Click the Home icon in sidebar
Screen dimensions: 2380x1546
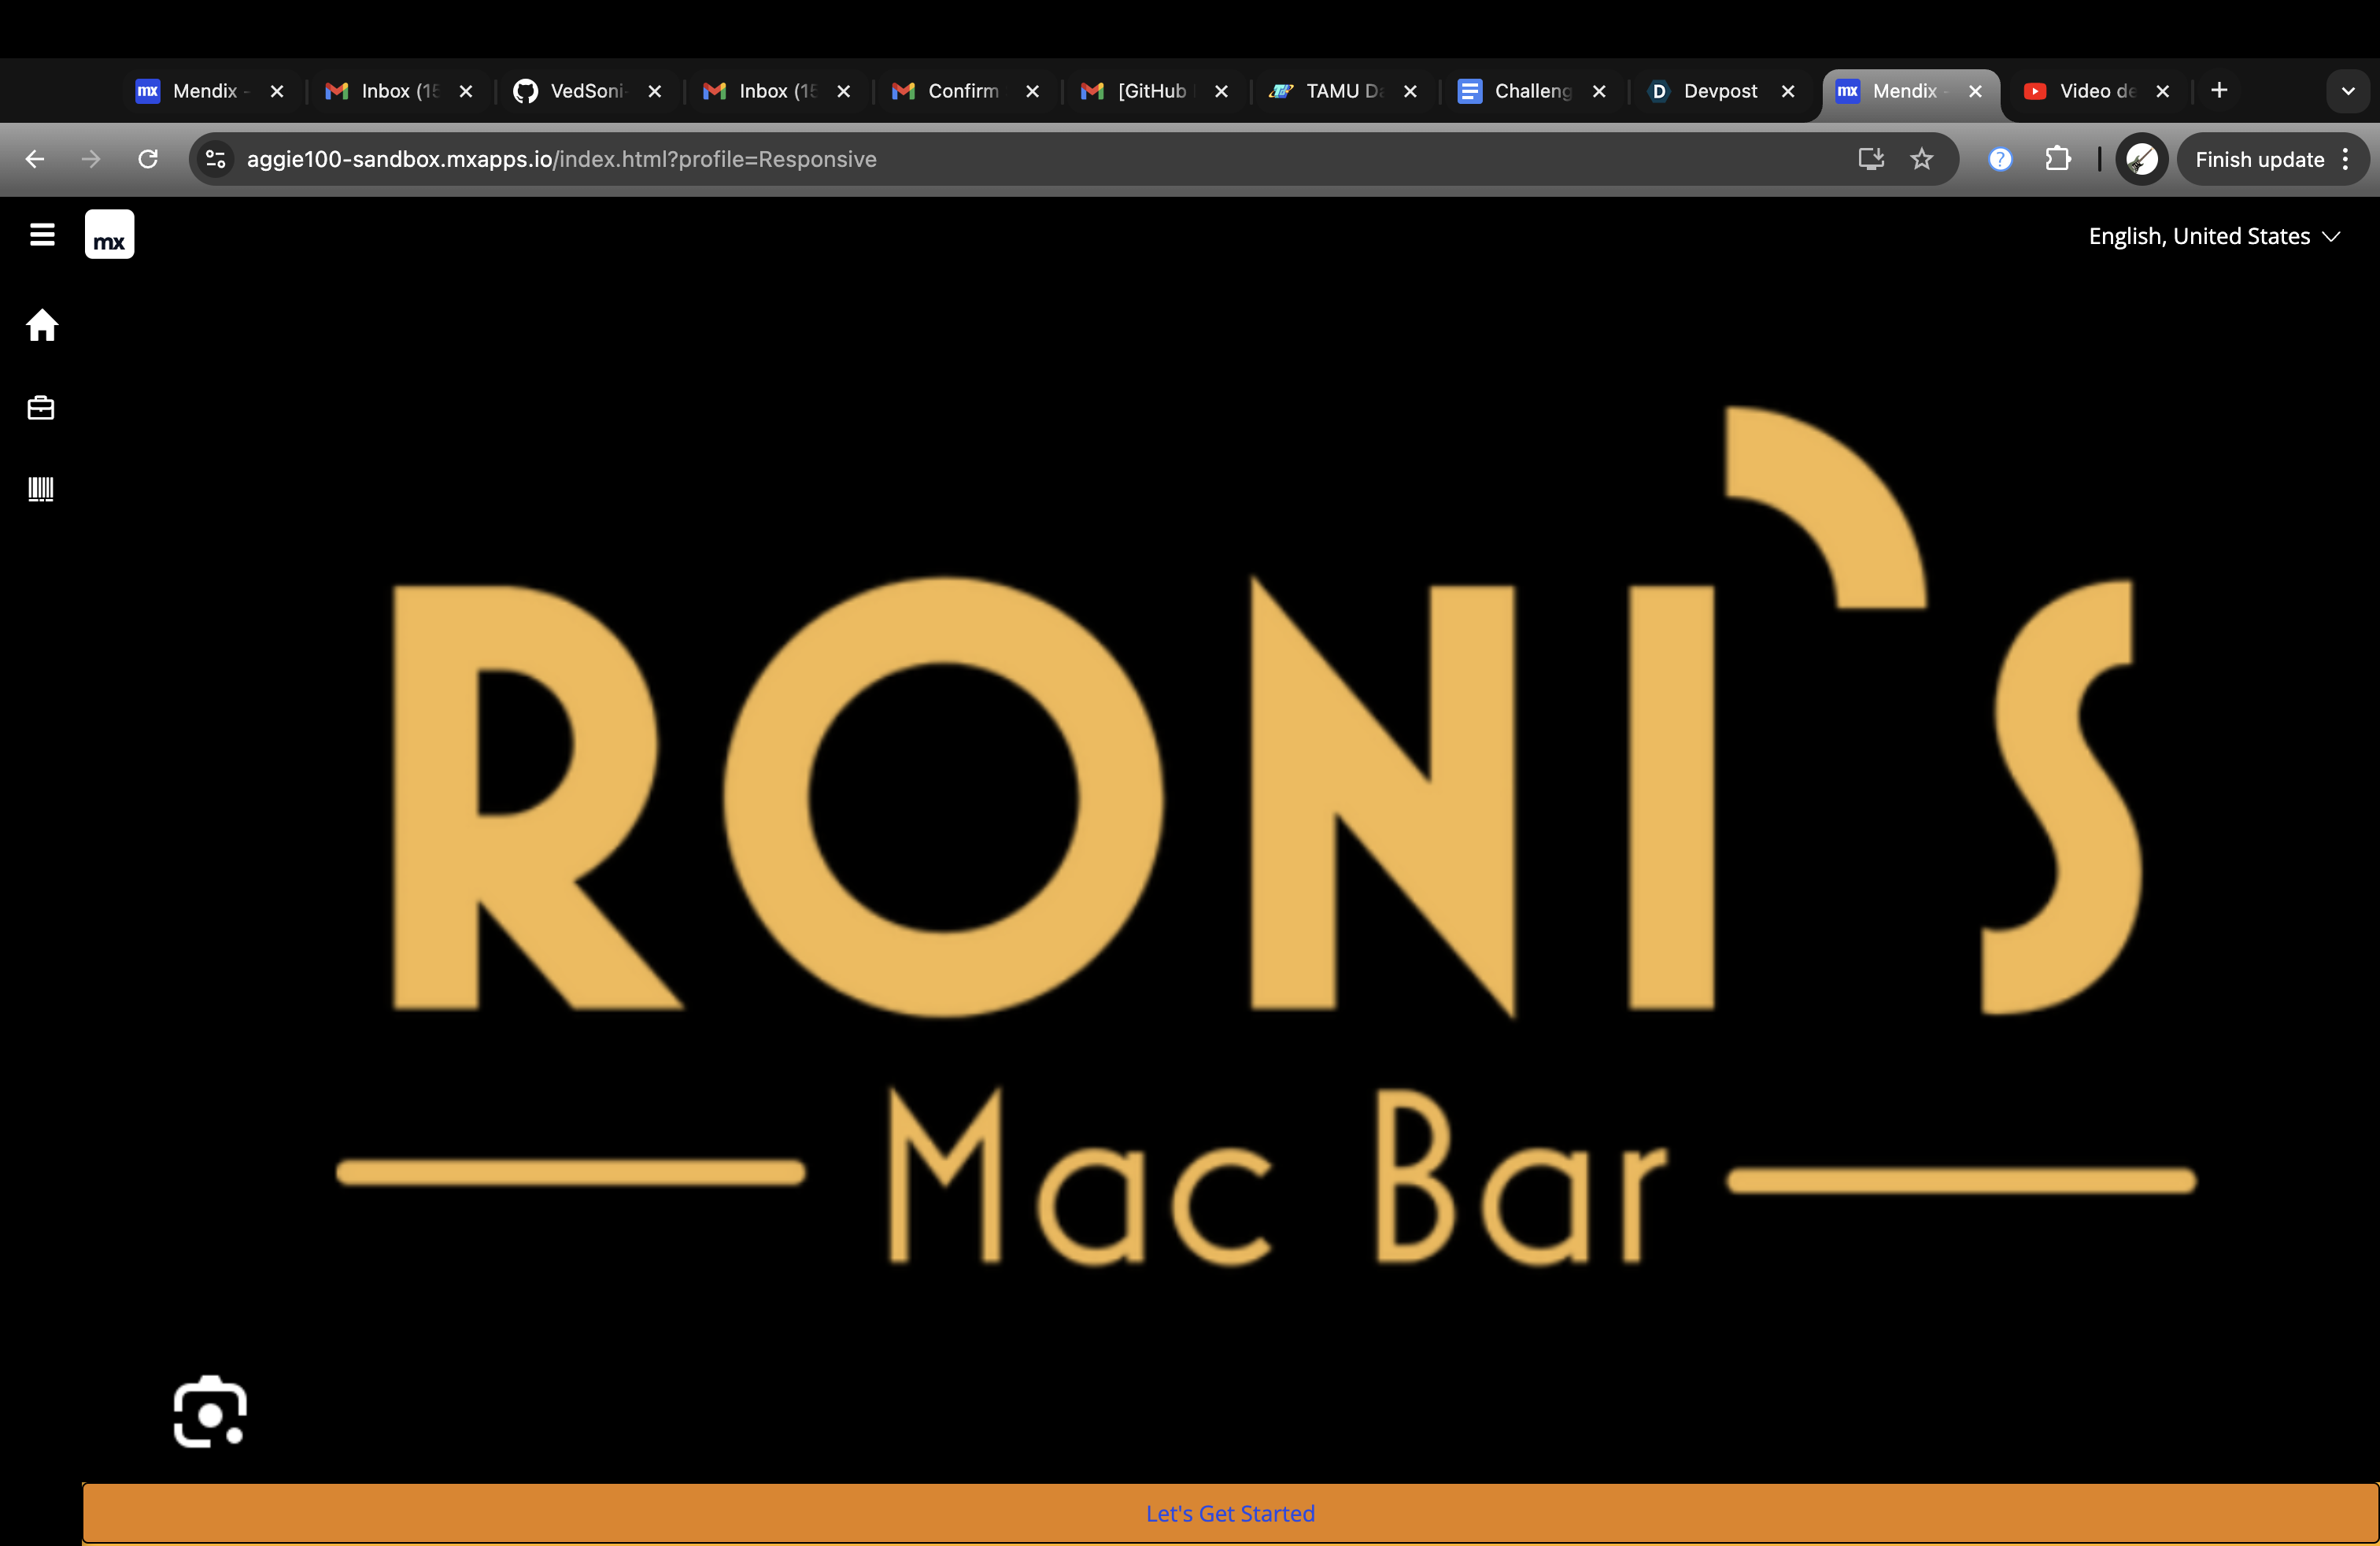(42, 325)
